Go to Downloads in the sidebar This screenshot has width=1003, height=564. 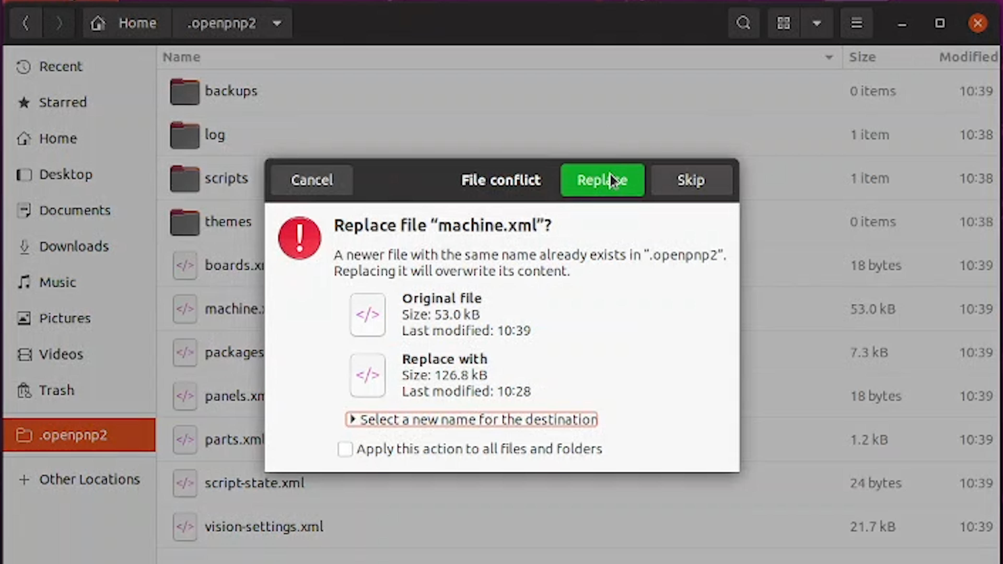74,246
